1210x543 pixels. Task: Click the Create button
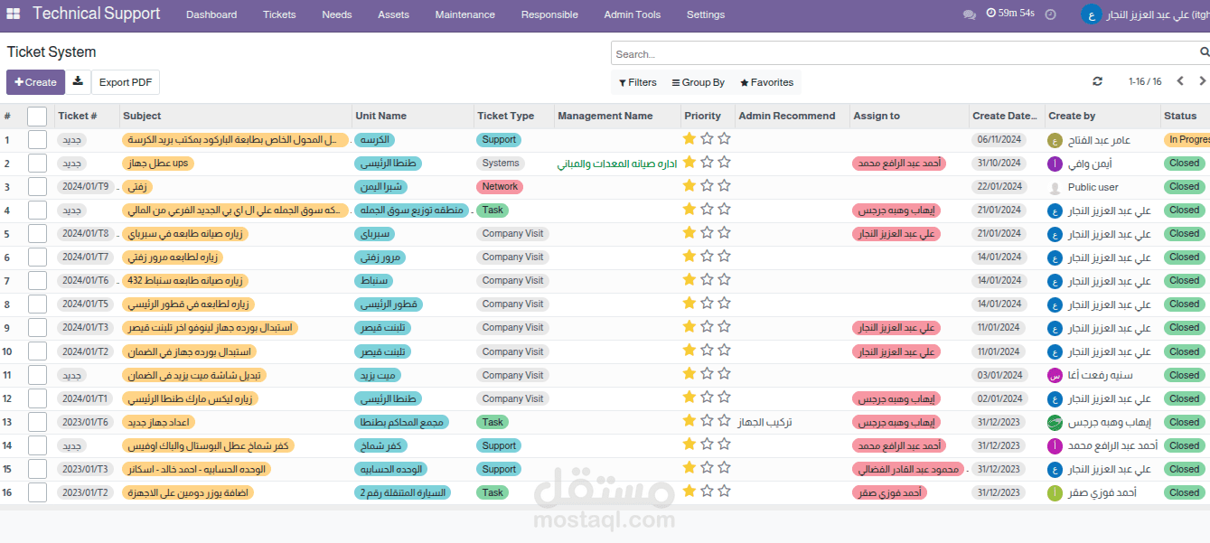(x=35, y=82)
